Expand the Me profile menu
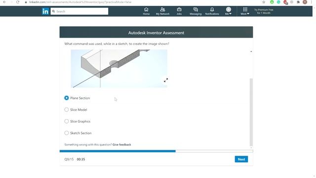316x178 pixels. click(x=228, y=11)
